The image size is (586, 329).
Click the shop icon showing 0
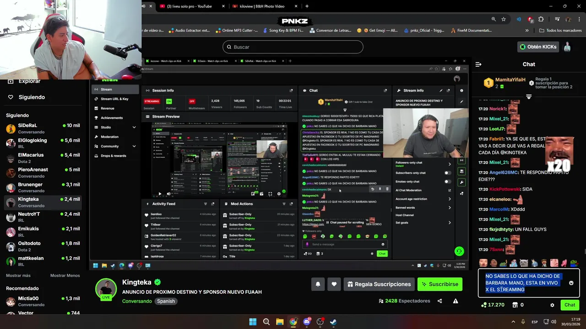tap(515, 305)
